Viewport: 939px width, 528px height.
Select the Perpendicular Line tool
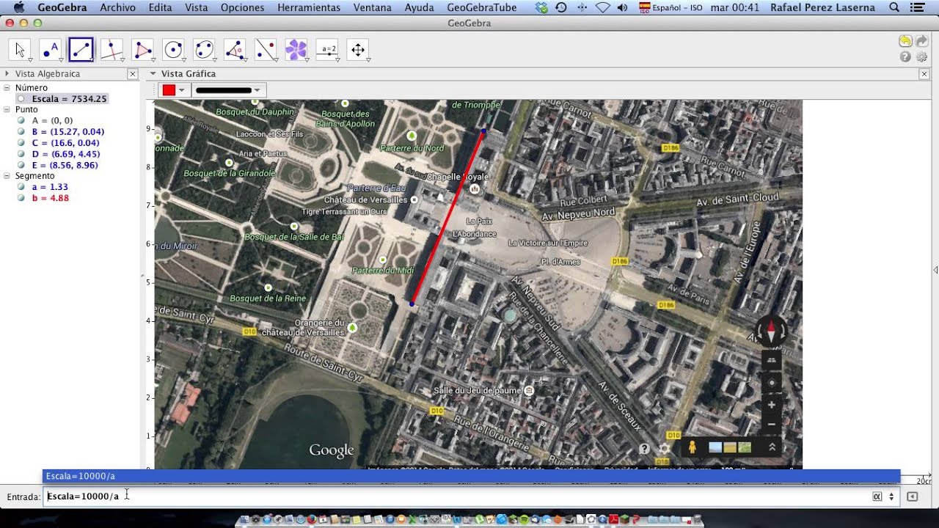coord(112,50)
